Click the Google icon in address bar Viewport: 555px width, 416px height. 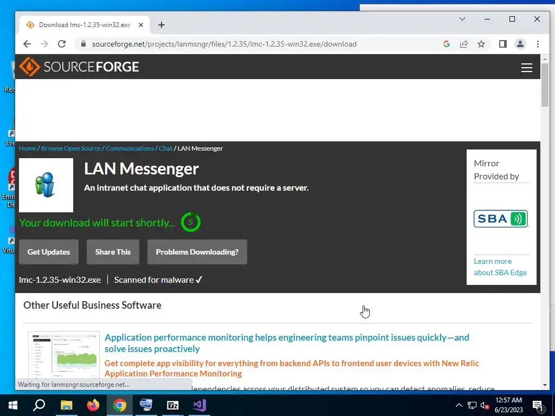coord(447,44)
